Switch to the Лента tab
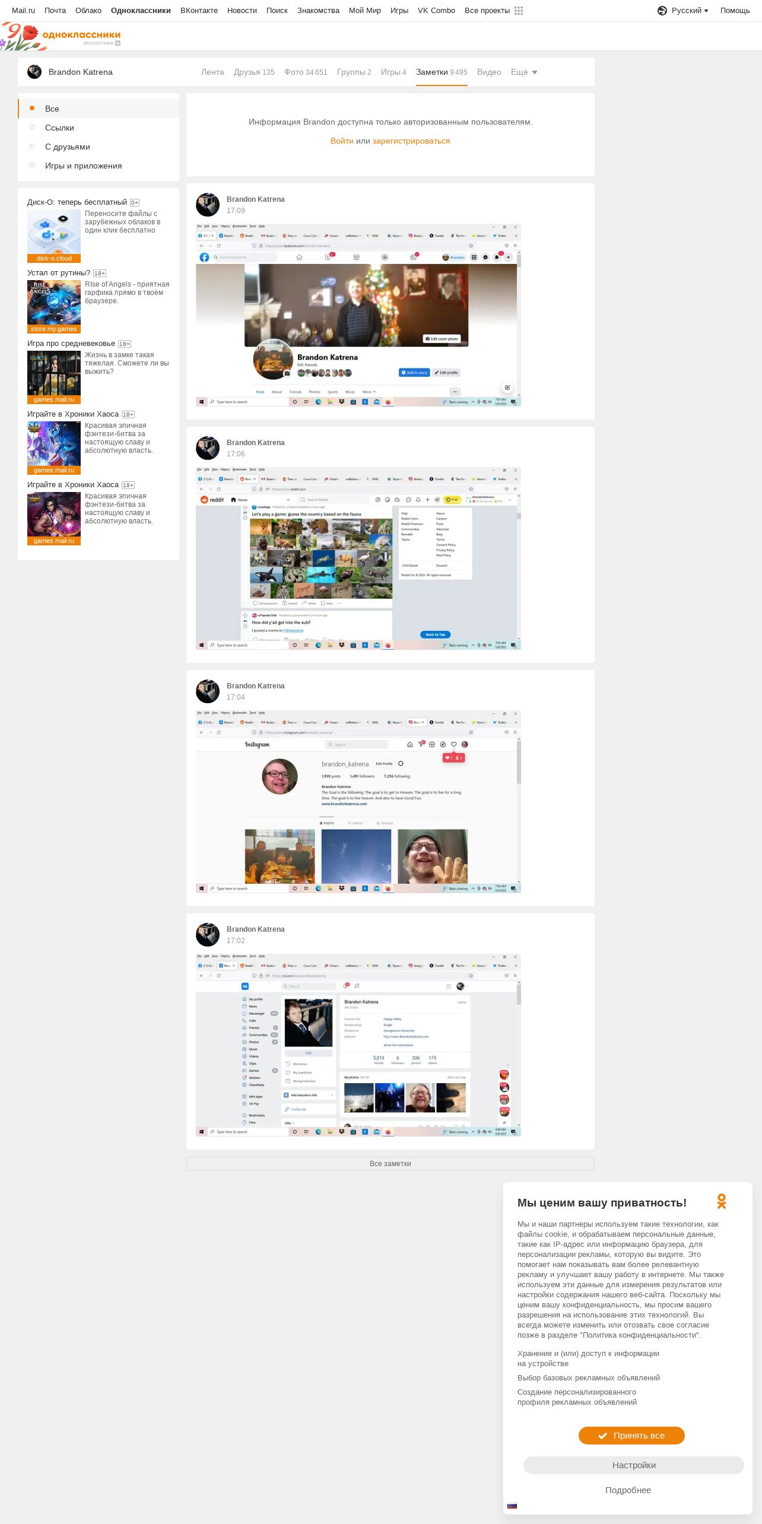The image size is (762, 1524). coord(212,72)
